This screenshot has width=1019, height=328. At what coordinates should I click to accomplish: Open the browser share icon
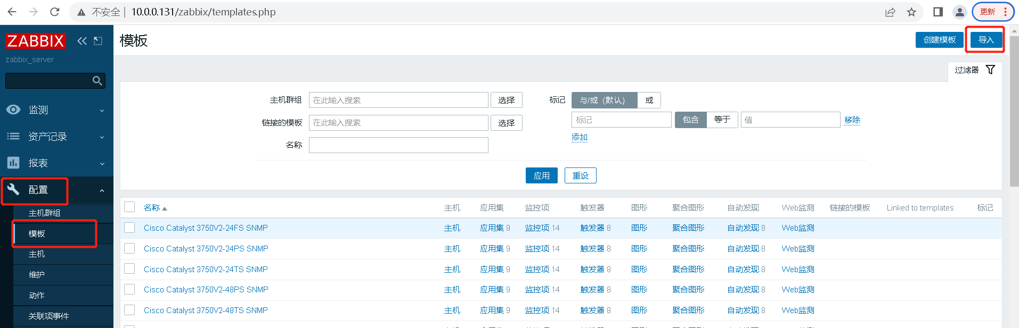coord(890,12)
